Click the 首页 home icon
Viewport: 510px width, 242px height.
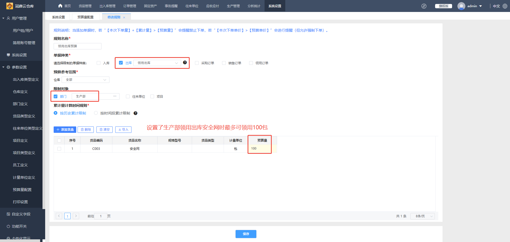tap(60, 6)
